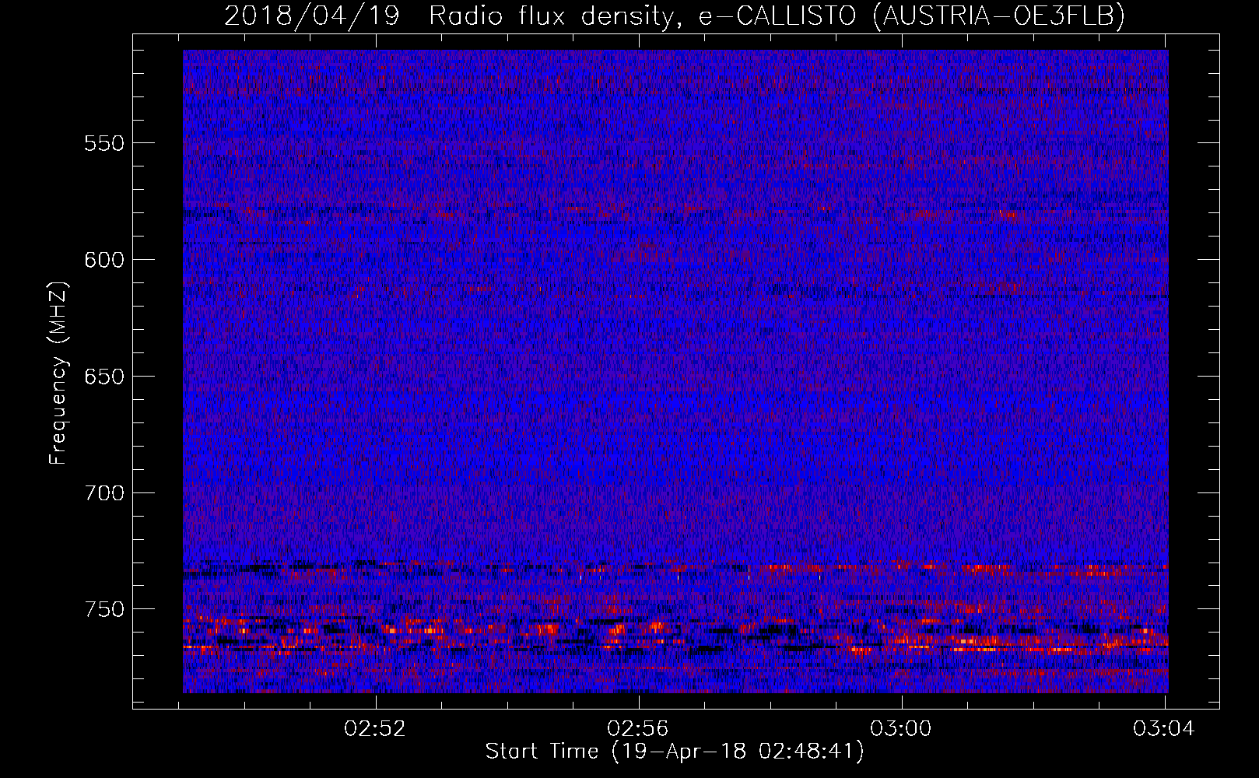The image size is (1259, 778).
Task: Click the 600 frequency tick label
Action: click(104, 260)
